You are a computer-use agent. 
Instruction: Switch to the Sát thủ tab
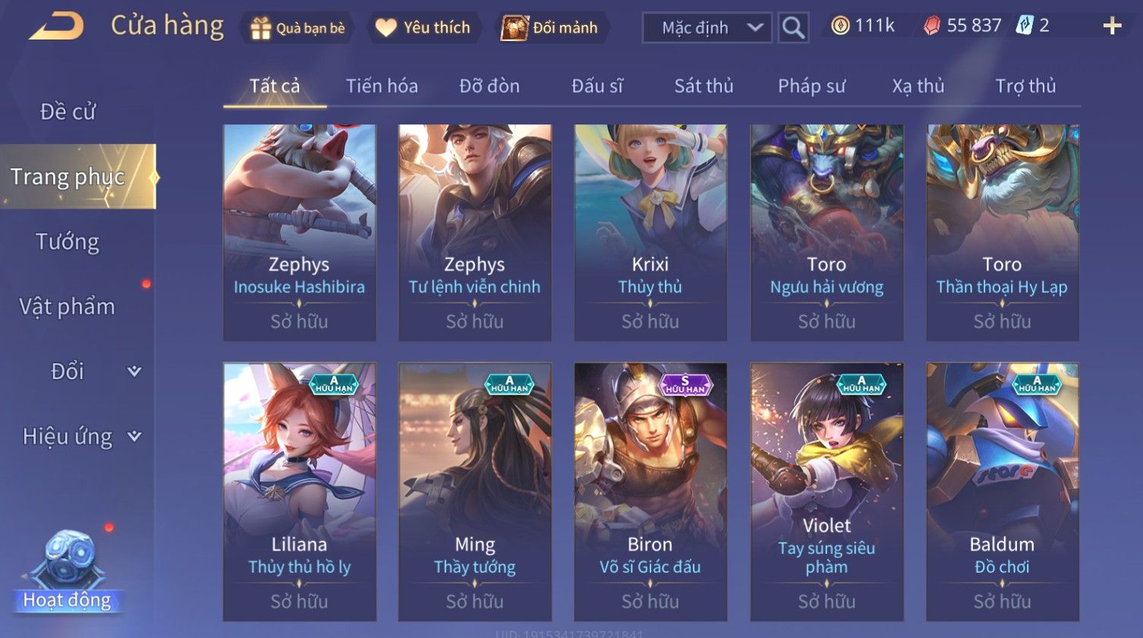(x=704, y=86)
